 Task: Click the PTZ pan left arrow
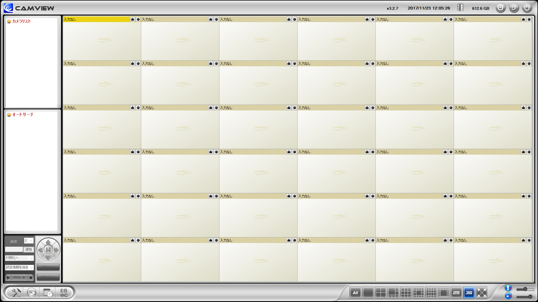coord(40,250)
